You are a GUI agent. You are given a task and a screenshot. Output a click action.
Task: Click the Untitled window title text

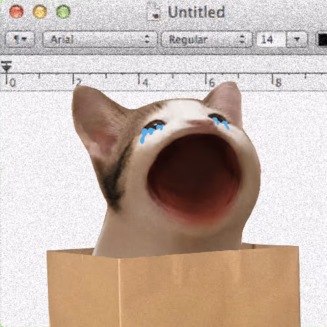196,12
